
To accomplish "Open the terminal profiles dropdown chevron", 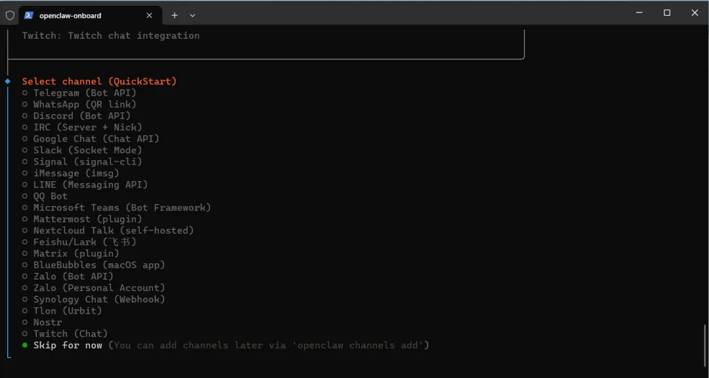I will [x=192, y=15].
